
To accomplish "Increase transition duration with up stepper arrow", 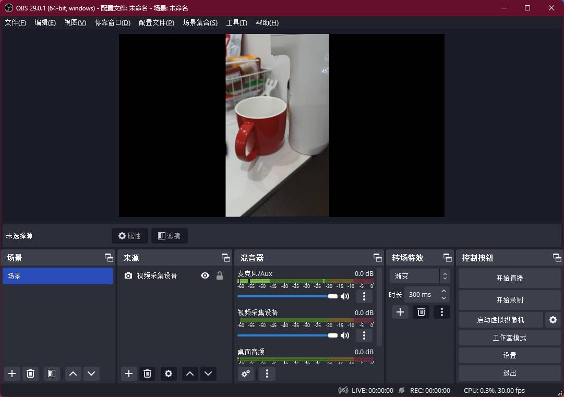I will [443, 291].
